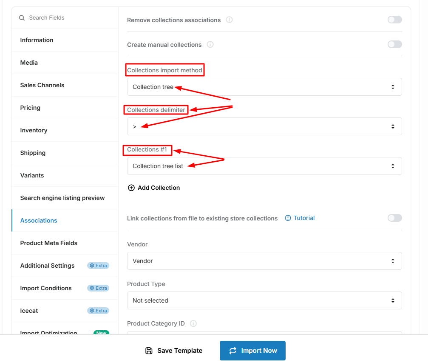
Task: Open the Shipping section
Action: [x=65, y=153]
